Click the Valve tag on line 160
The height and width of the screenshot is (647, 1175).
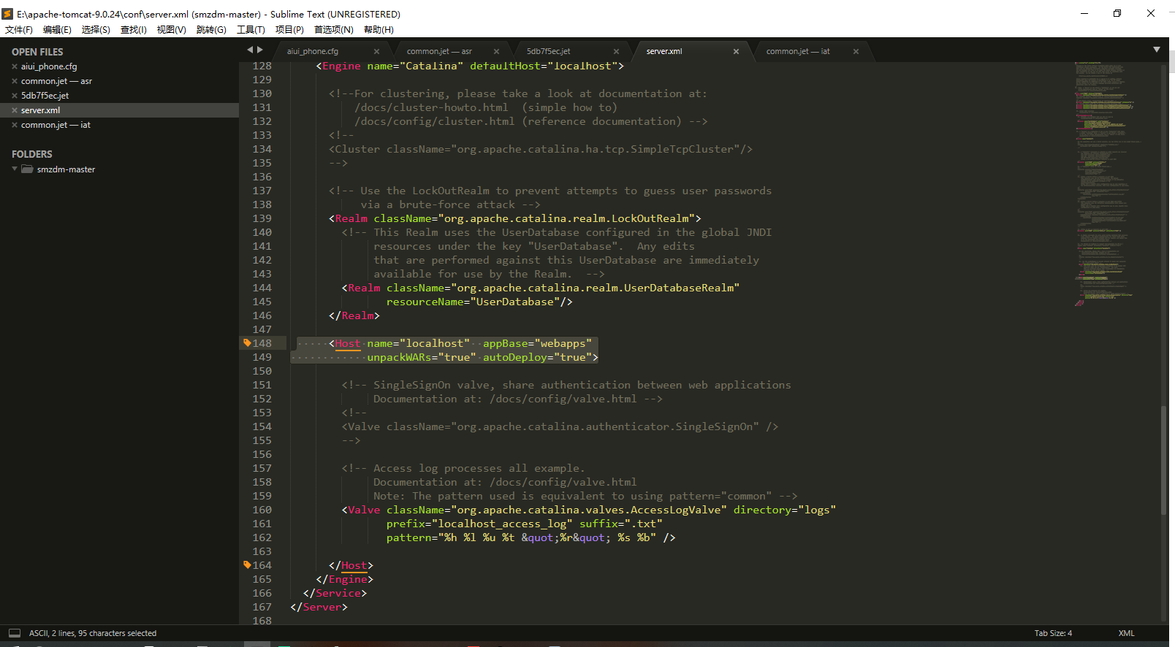pyautogui.click(x=364, y=510)
